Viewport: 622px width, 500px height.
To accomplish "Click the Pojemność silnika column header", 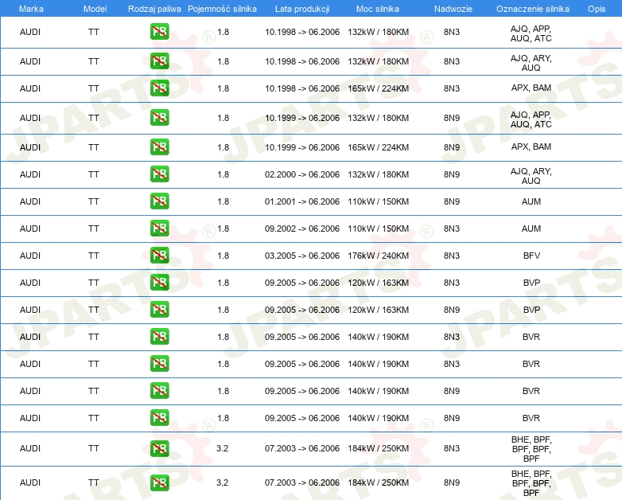I will tap(222, 9).
